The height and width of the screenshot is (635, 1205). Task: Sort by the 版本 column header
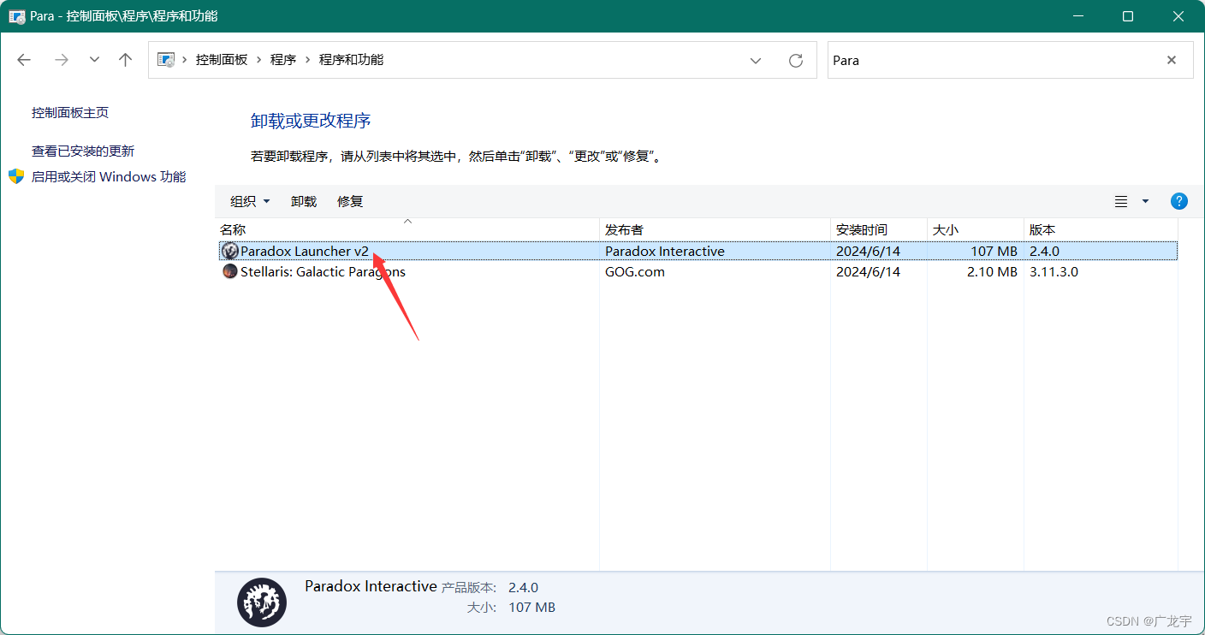[1101, 230]
